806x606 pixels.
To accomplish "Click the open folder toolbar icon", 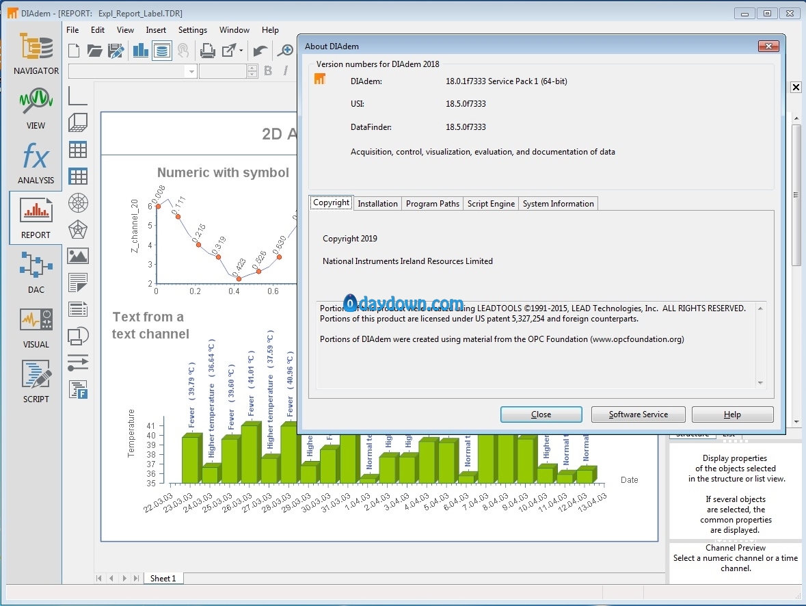I will [x=94, y=51].
